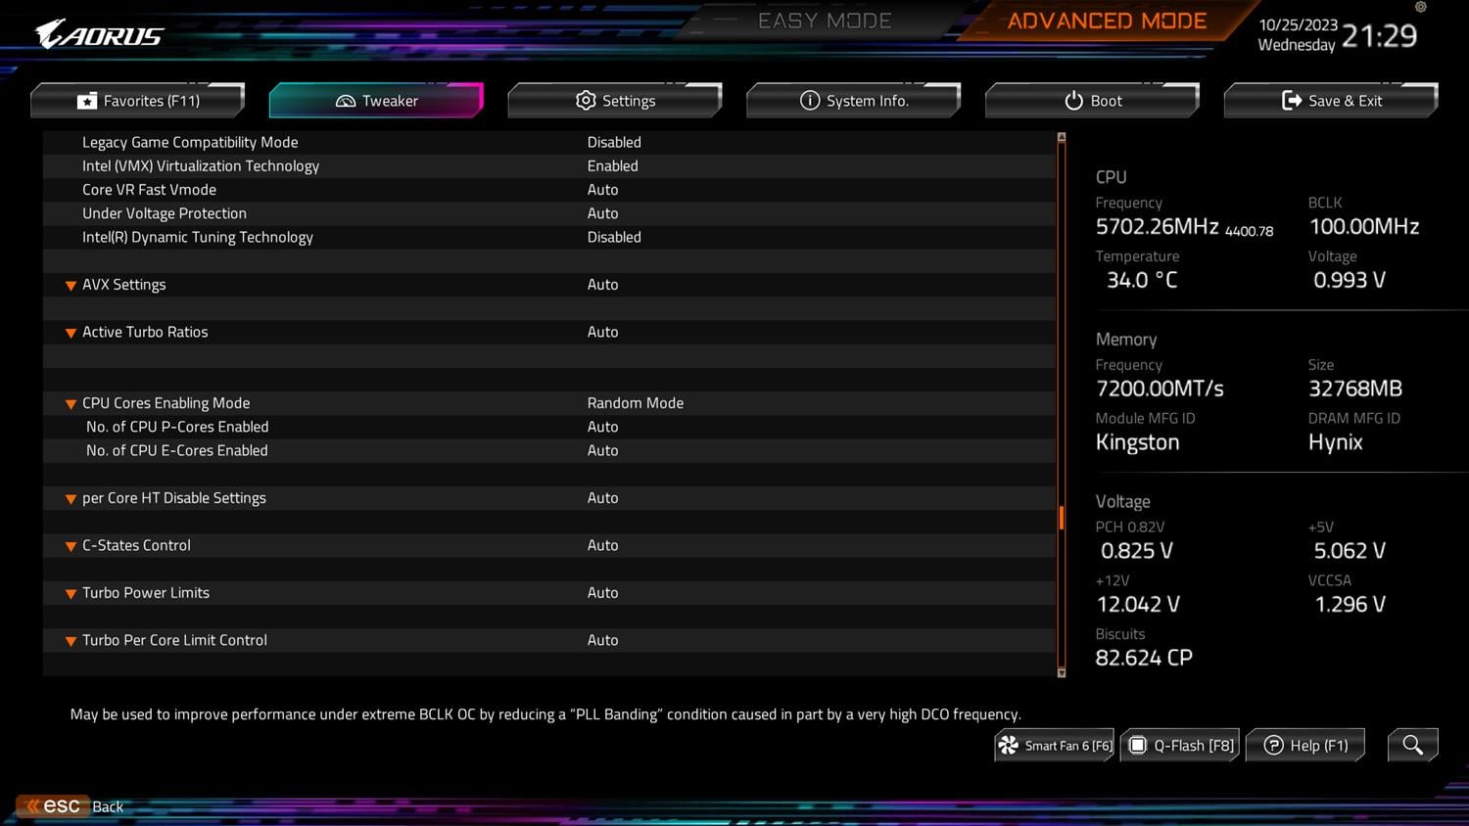Image resolution: width=1469 pixels, height=826 pixels.
Task: Toggle Legacy Game Compatibility Mode Disabled value
Action: [x=614, y=143]
